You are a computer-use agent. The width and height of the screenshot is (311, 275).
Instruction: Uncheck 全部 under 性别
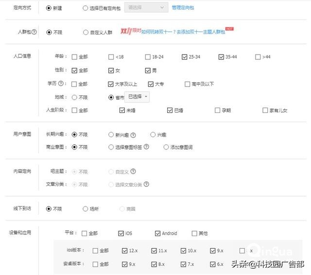(74, 71)
